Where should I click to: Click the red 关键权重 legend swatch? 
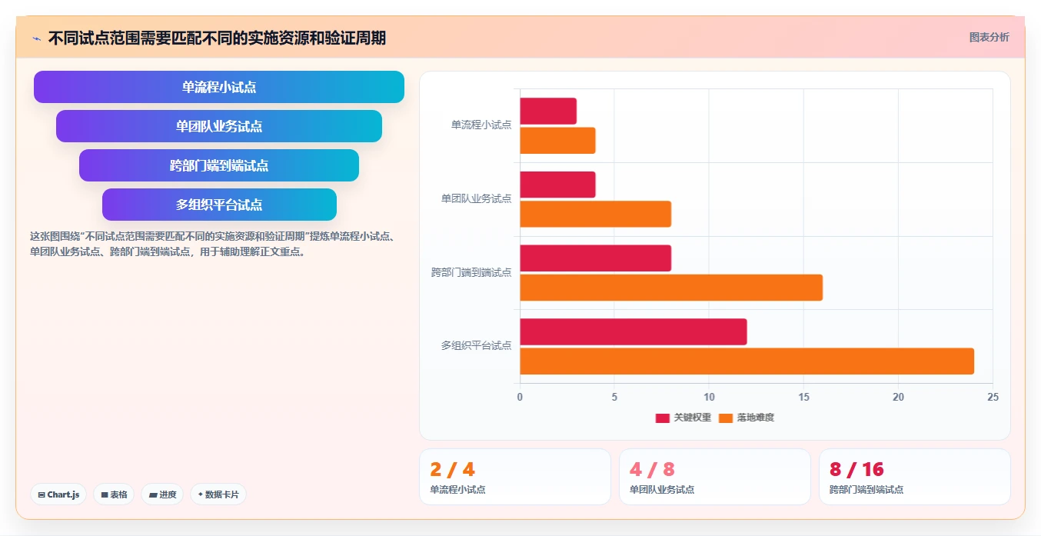pos(662,418)
